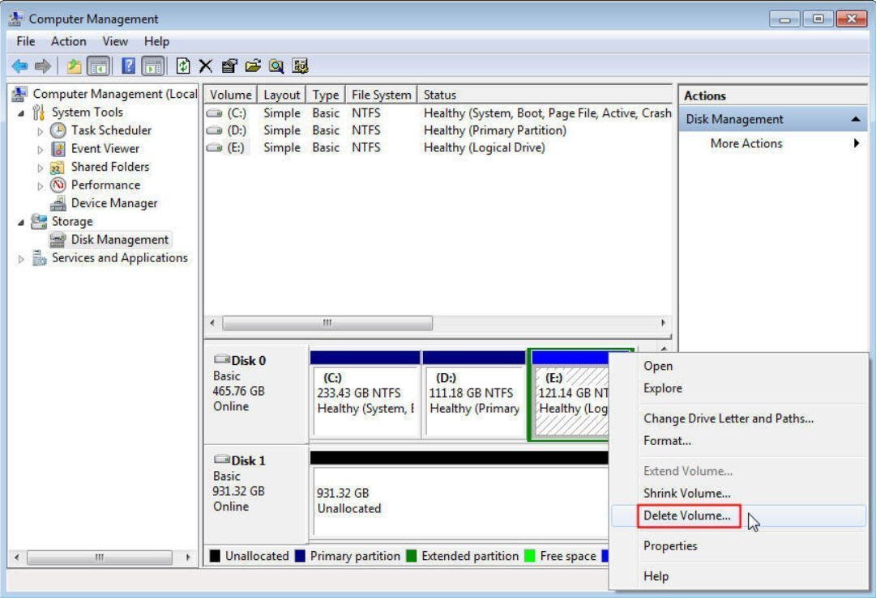The image size is (876, 598).
Task: Click the Settings list toolbar icon
Action: click(300, 66)
